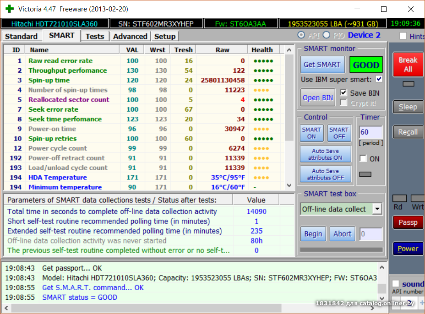Click the Raw column header
425x314 pixels.
[222, 50]
